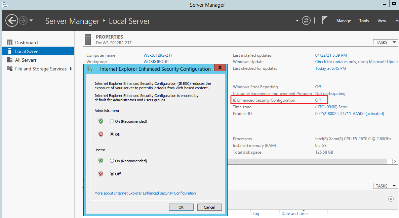Open the notifications flag icon
The width and height of the screenshot is (399, 218).
(x=324, y=20)
